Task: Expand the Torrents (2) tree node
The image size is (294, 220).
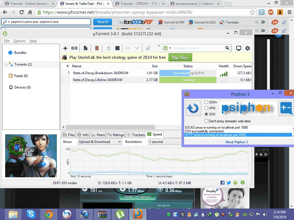Action: pos(6,64)
